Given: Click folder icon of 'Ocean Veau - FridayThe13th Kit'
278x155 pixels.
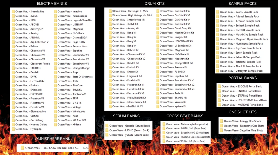Looking at the screenshot, I should coord(110,98).
